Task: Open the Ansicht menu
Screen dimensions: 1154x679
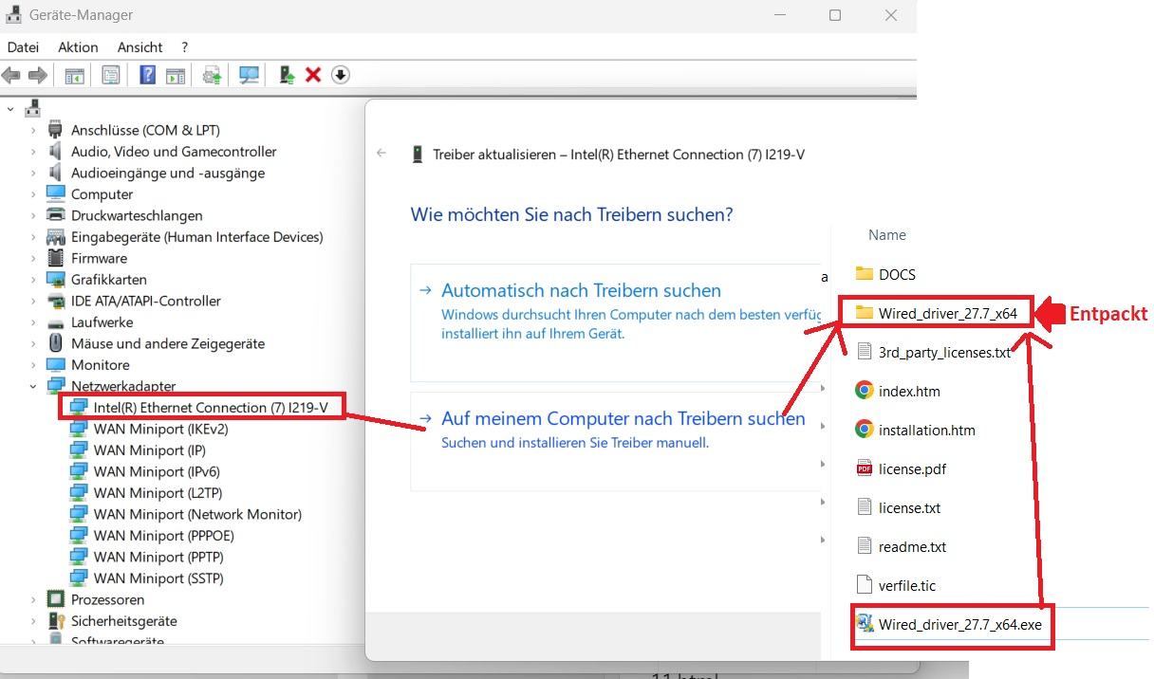Action: [x=140, y=46]
